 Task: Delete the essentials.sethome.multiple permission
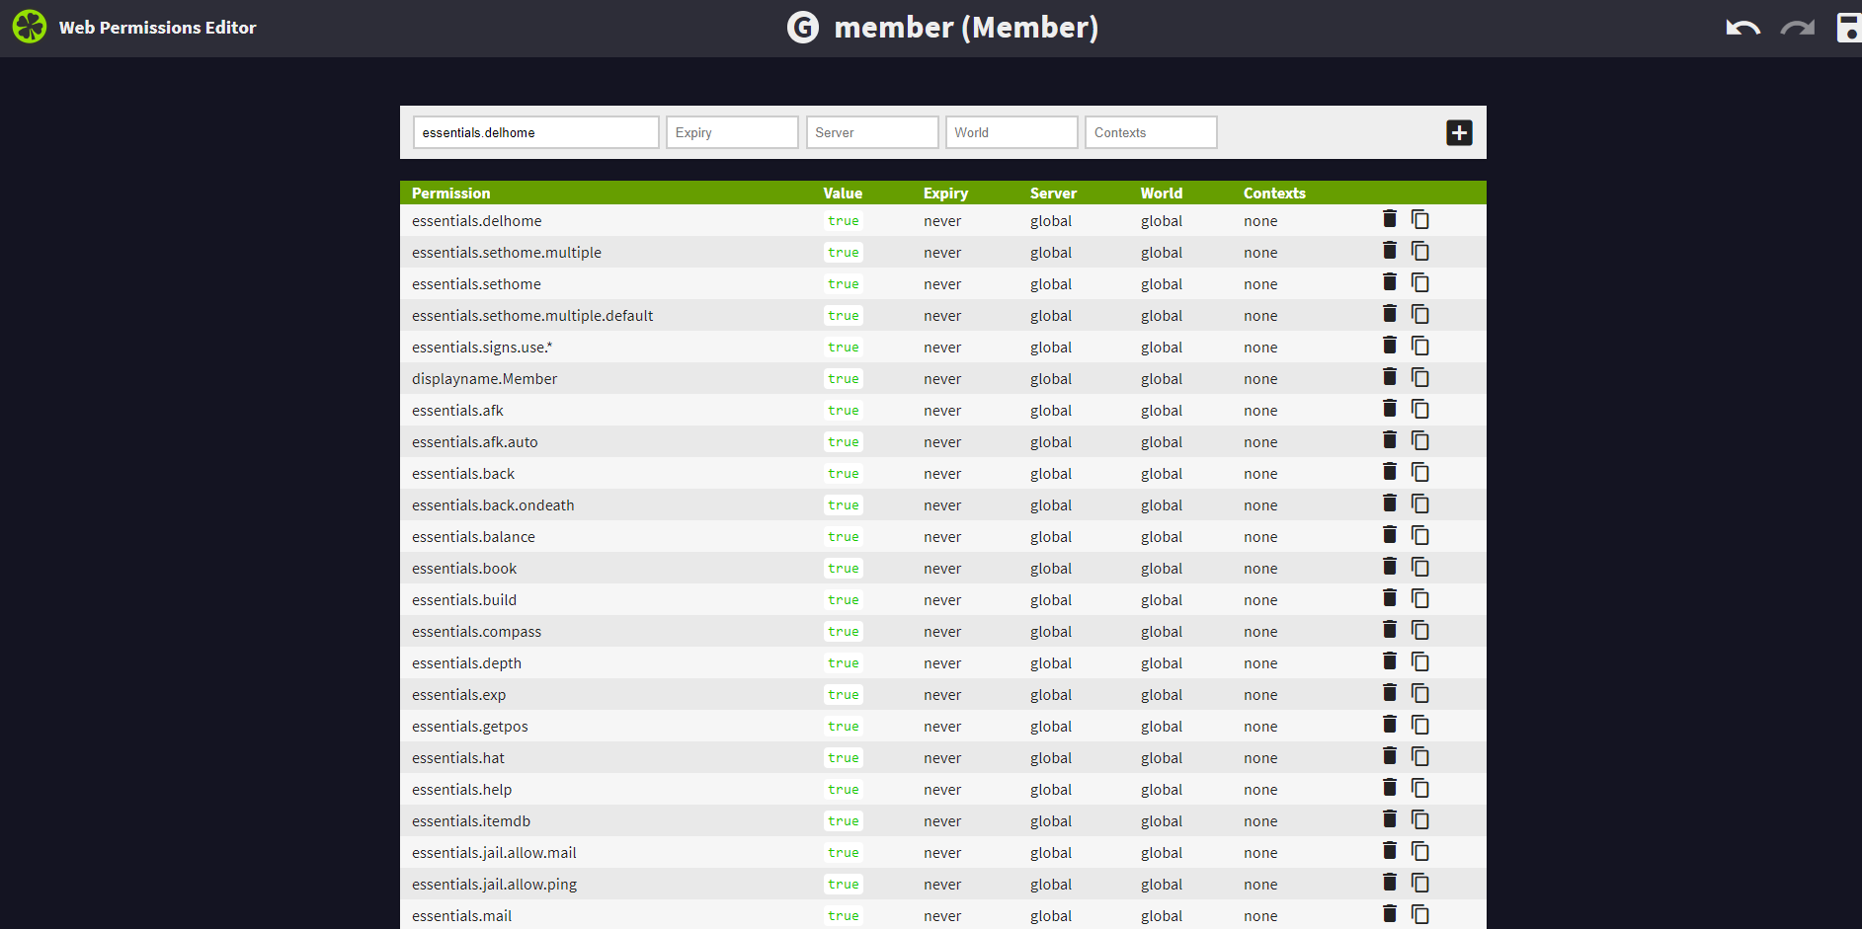pos(1390,251)
